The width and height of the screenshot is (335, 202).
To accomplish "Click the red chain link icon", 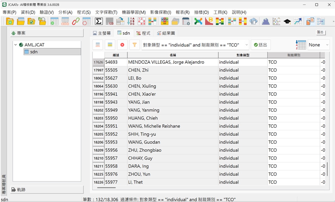I will [x=76, y=21].
